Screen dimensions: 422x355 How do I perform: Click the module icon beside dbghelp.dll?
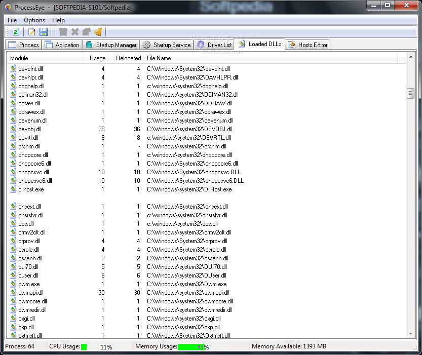(13, 86)
